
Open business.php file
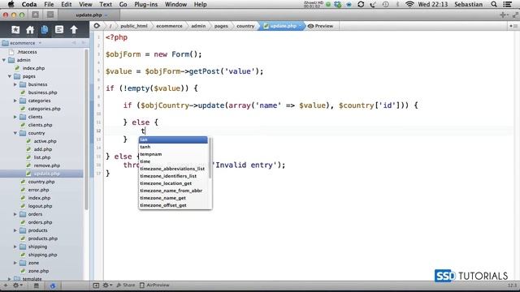42,92
